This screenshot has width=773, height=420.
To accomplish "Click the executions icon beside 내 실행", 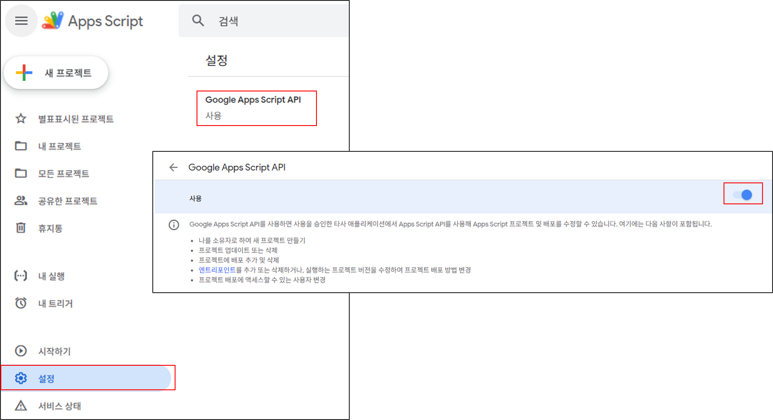I will [21, 276].
